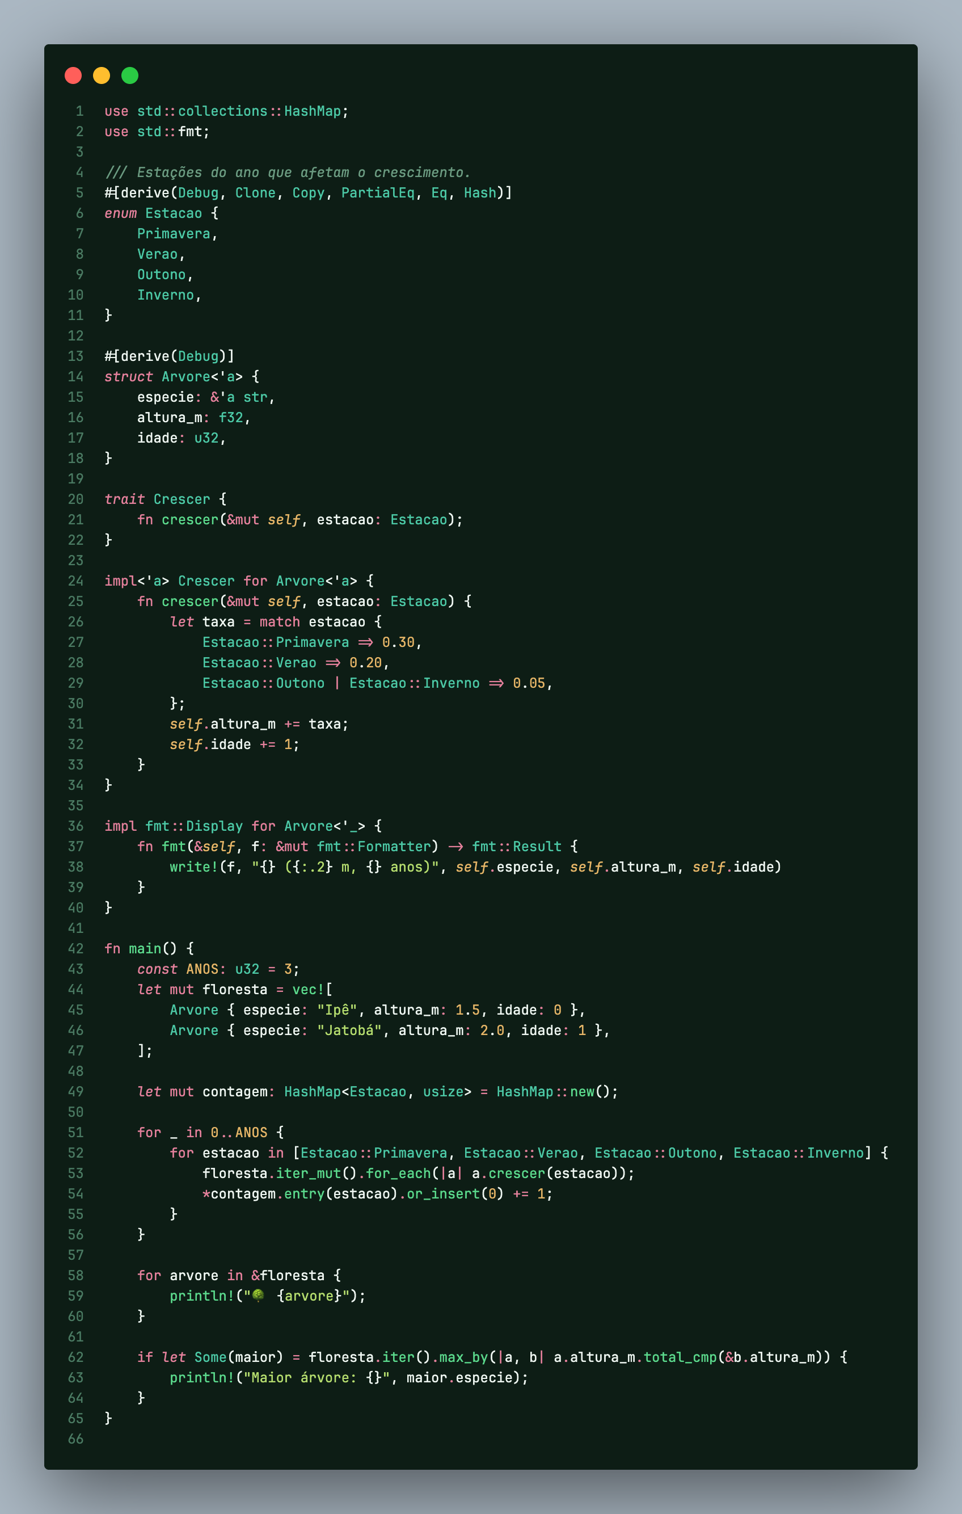Viewport: 962px width, 1514px height.
Task: Click the 'Verao,' enum variant on line 8
Action: (161, 254)
